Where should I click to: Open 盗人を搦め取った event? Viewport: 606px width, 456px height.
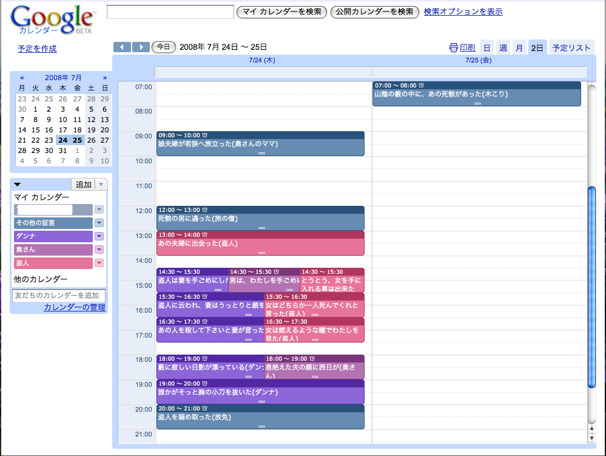point(260,417)
